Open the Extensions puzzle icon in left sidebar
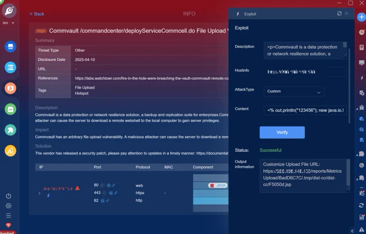This screenshot has height=234, width=366. (11, 130)
